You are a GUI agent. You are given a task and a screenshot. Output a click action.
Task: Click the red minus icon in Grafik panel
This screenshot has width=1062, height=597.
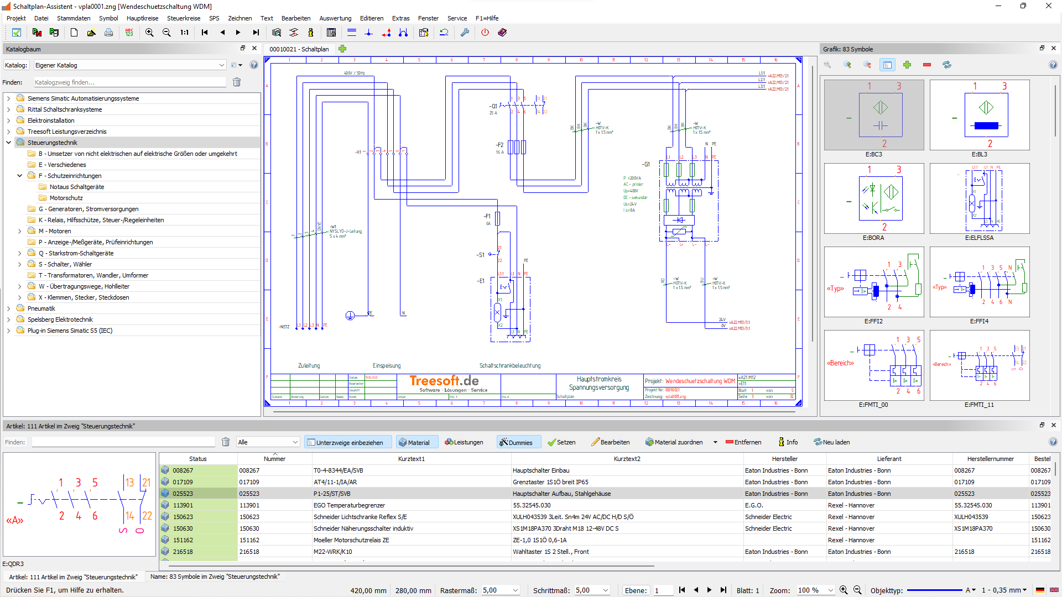pos(927,65)
